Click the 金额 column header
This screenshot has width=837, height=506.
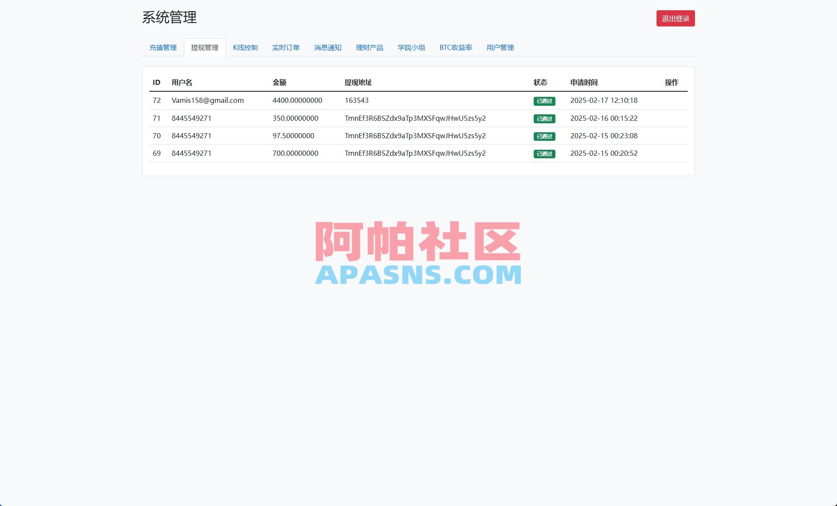coord(279,82)
